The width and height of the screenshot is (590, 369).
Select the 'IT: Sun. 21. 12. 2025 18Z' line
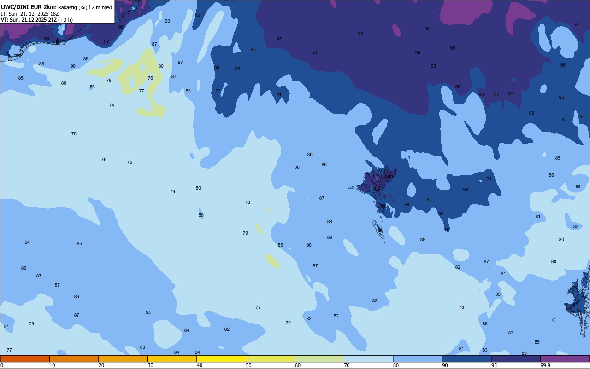29,14
